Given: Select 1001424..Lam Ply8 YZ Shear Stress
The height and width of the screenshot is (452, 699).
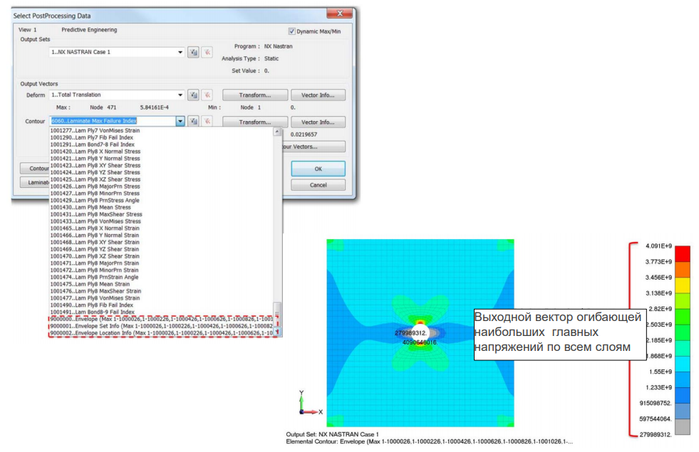Looking at the screenshot, I should (95, 172).
